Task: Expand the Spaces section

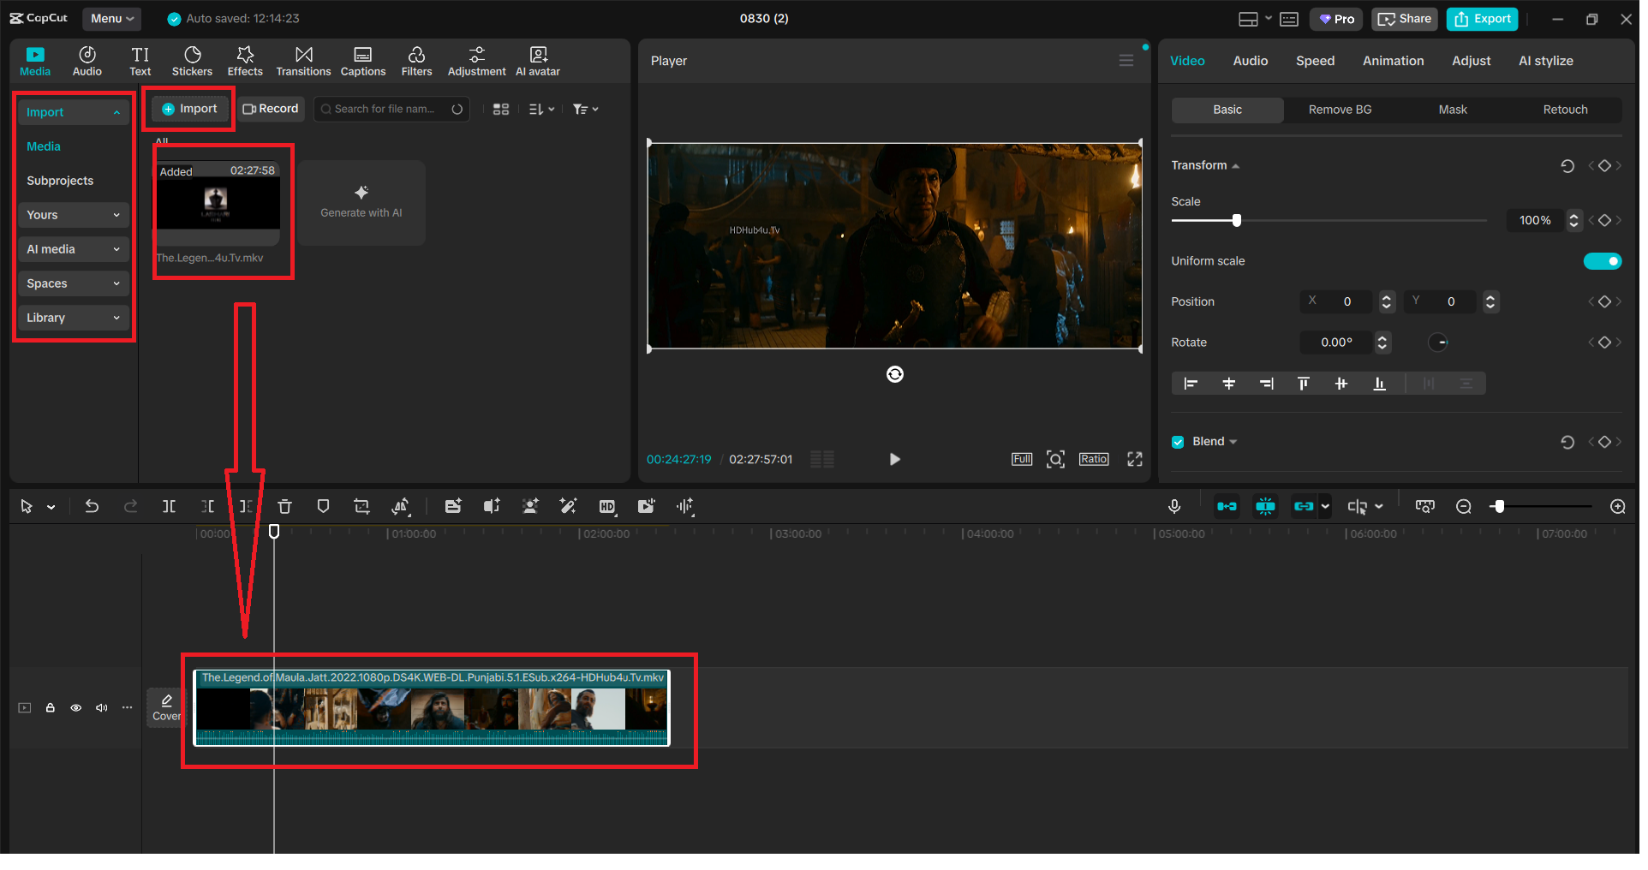Action: (x=73, y=284)
